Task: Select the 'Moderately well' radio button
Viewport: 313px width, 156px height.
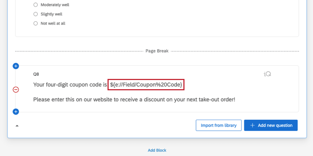Action: [x=36, y=5]
